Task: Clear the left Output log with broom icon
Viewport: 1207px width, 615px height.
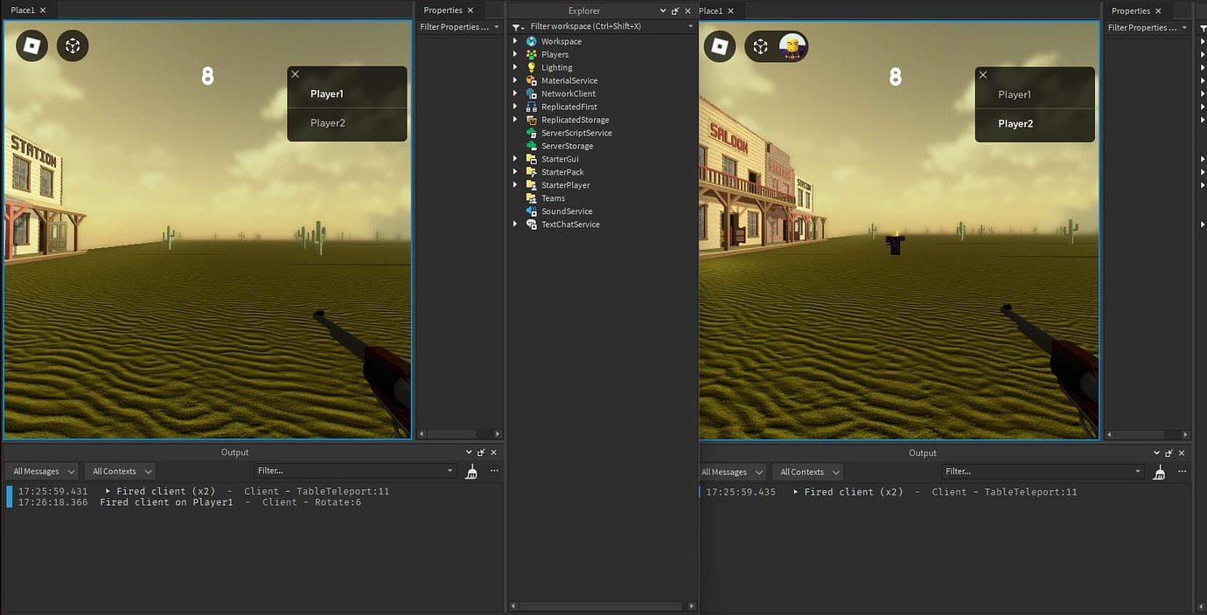Action: (x=471, y=472)
